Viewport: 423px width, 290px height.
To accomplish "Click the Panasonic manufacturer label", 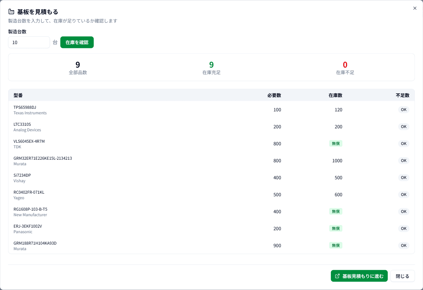I will point(23,232).
